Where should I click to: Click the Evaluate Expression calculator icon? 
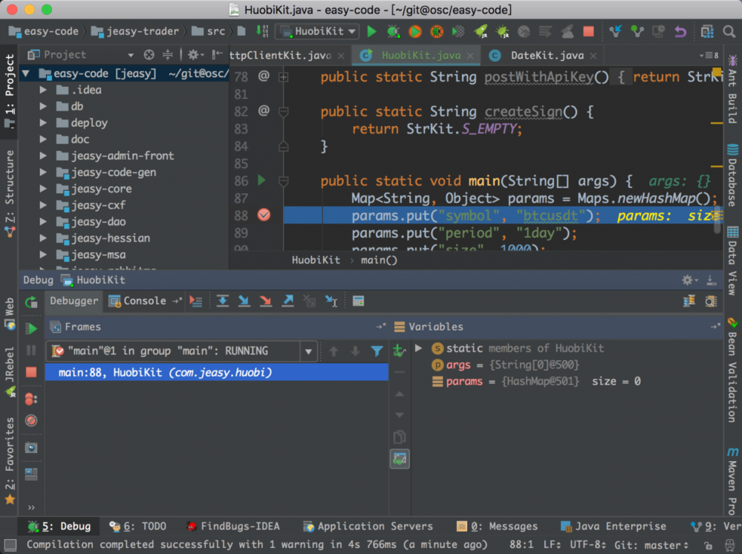(358, 301)
